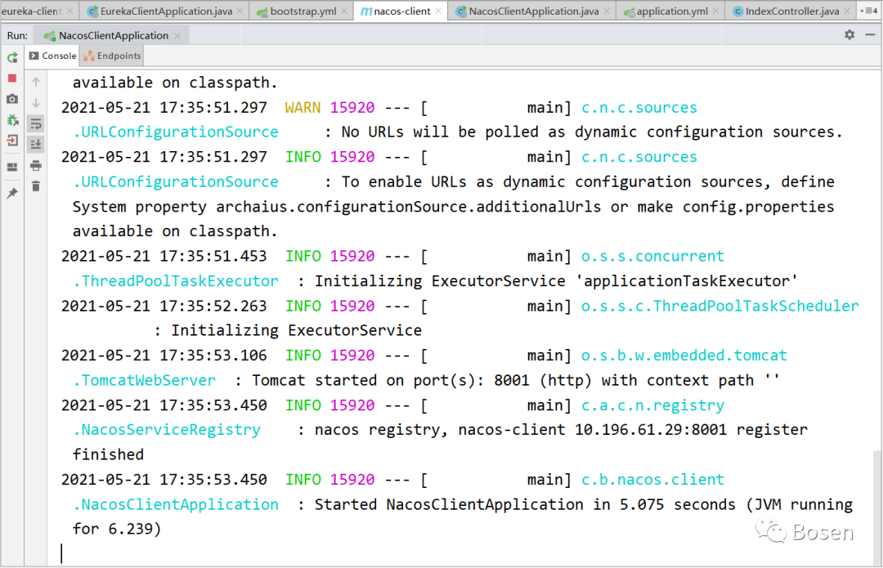The width and height of the screenshot is (883, 568).
Task: Open the layout restore icon in the Run sidebar
Action: (x=12, y=168)
